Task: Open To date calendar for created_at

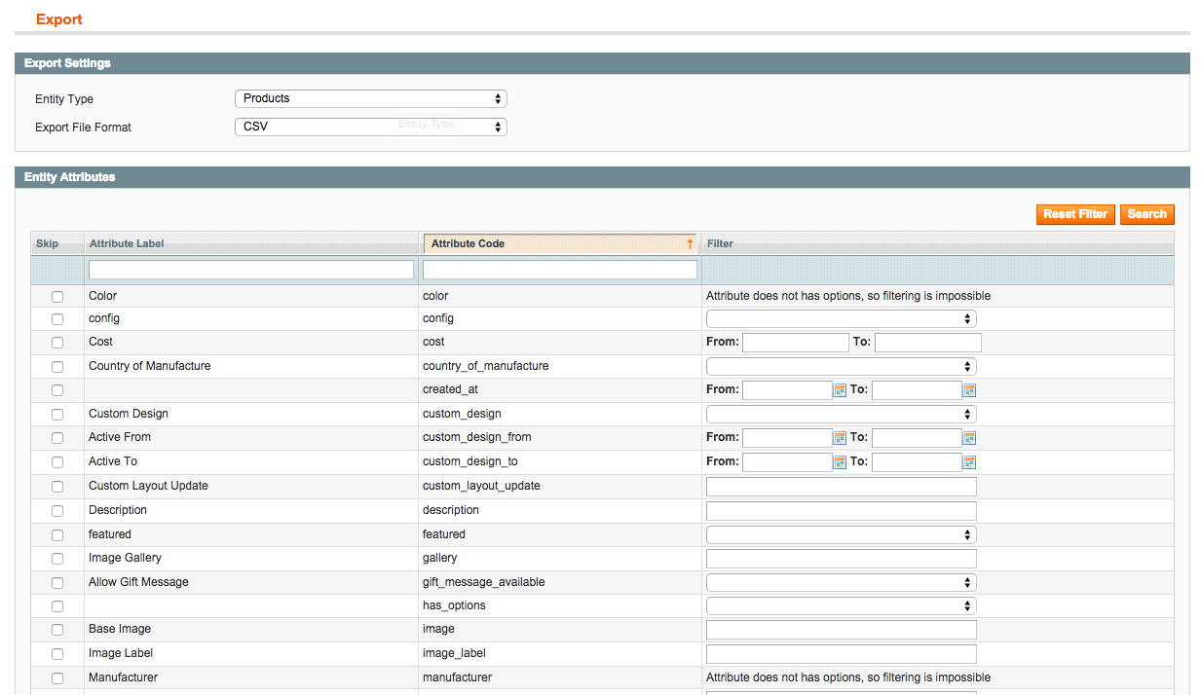Action: pos(969,390)
